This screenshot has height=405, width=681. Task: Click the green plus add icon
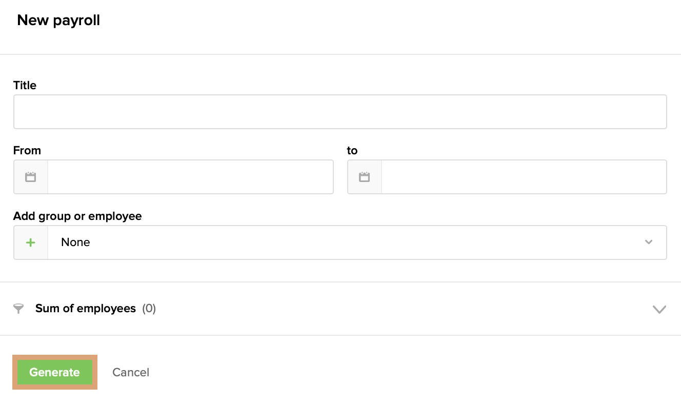coord(31,242)
